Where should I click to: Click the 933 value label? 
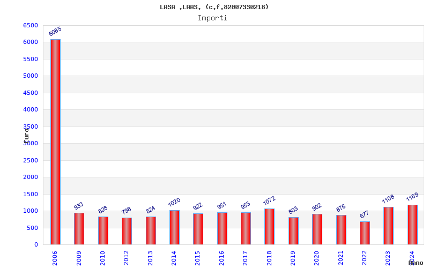[79, 206]
